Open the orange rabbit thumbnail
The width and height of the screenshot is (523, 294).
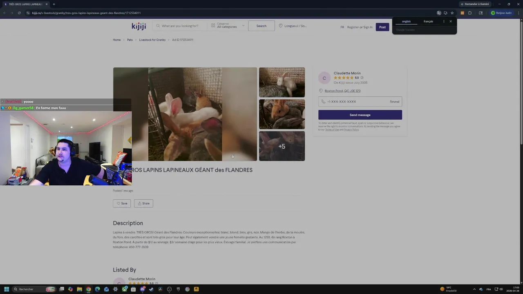coord(282,114)
